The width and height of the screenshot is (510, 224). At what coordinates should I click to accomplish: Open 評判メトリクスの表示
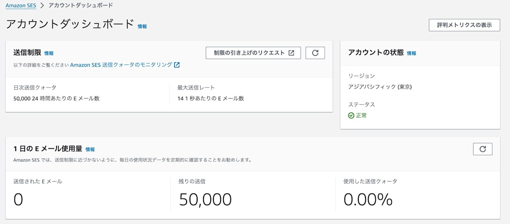[x=464, y=25]
